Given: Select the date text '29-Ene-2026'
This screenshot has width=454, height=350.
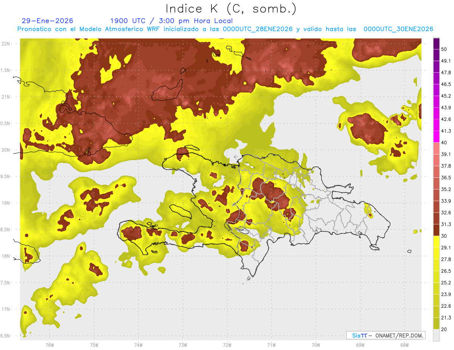Looking at the screenshot, I should click(48, 21).
